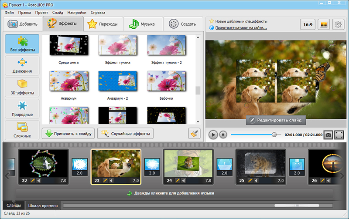Edit slide 23 via pencil icon
This screenshot has width=349, height=219.
pyautogui.click(x=105, y=181)
